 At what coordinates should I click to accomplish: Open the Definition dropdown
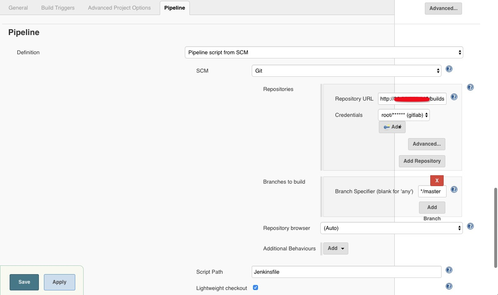[324, 53]
